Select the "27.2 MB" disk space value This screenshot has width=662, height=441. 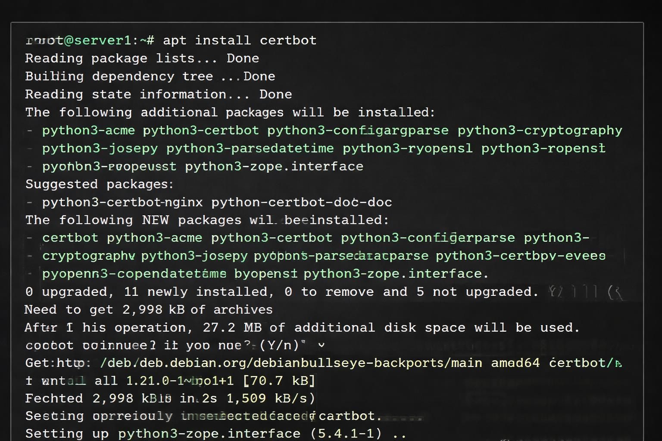(x=232, y=328)
